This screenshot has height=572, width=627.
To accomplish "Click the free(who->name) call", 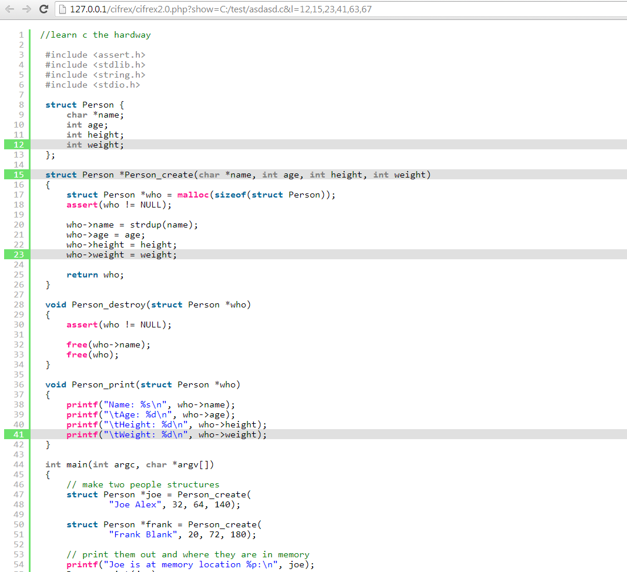I will (108, 344).
